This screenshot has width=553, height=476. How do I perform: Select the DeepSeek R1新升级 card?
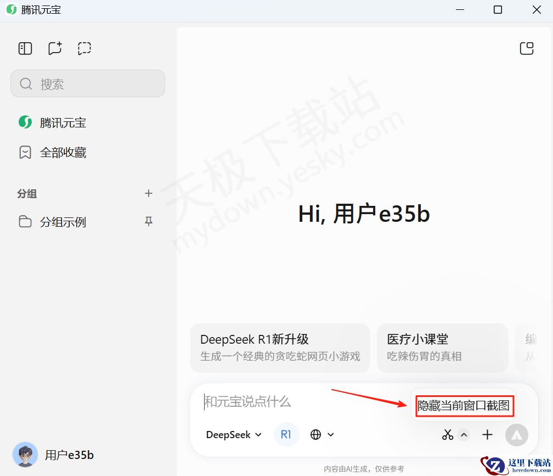(280, 348)
